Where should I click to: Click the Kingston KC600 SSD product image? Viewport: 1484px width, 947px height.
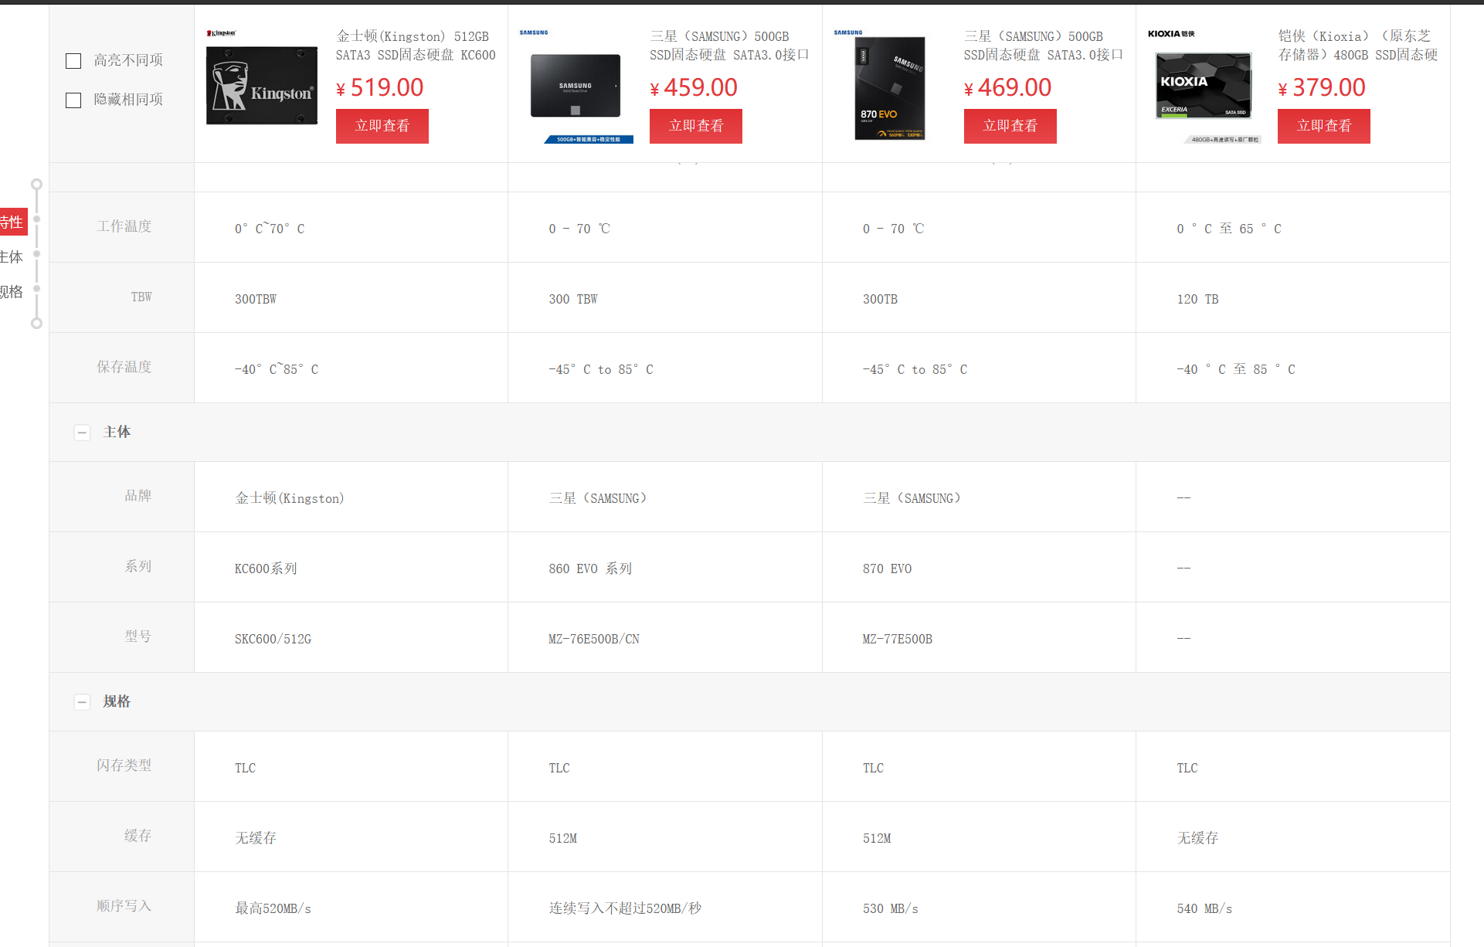tap(262, 85)
